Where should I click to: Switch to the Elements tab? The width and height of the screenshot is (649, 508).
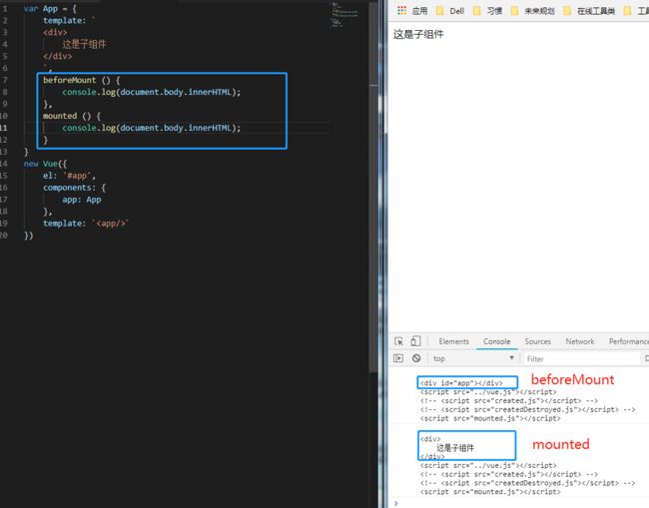[453, 341]
